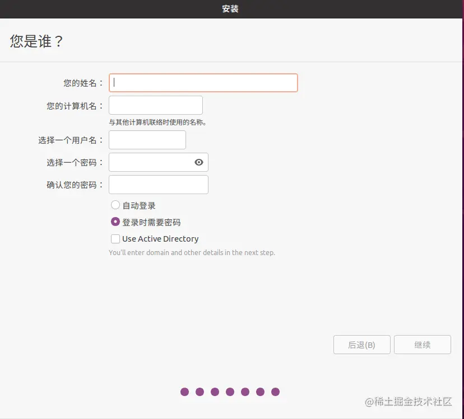Click the last progress dot at bottom
Viewport: 464px width, 419px height.
[274, 392]
